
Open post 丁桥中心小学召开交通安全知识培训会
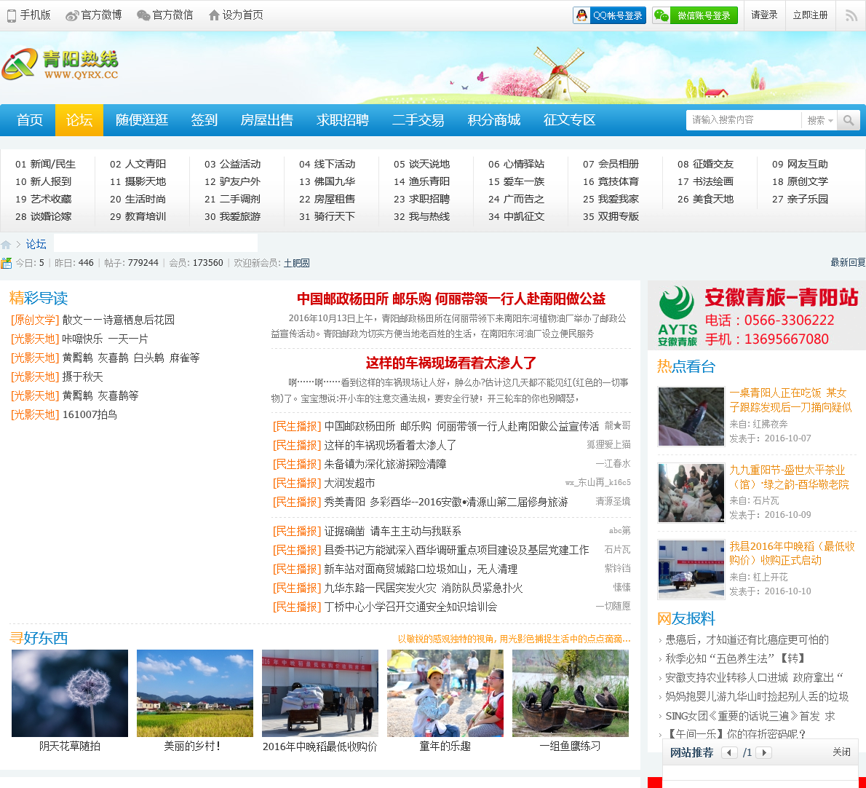pos(410,607)
